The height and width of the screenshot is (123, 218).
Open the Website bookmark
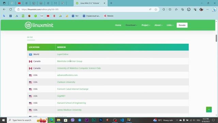click(109, 16)
